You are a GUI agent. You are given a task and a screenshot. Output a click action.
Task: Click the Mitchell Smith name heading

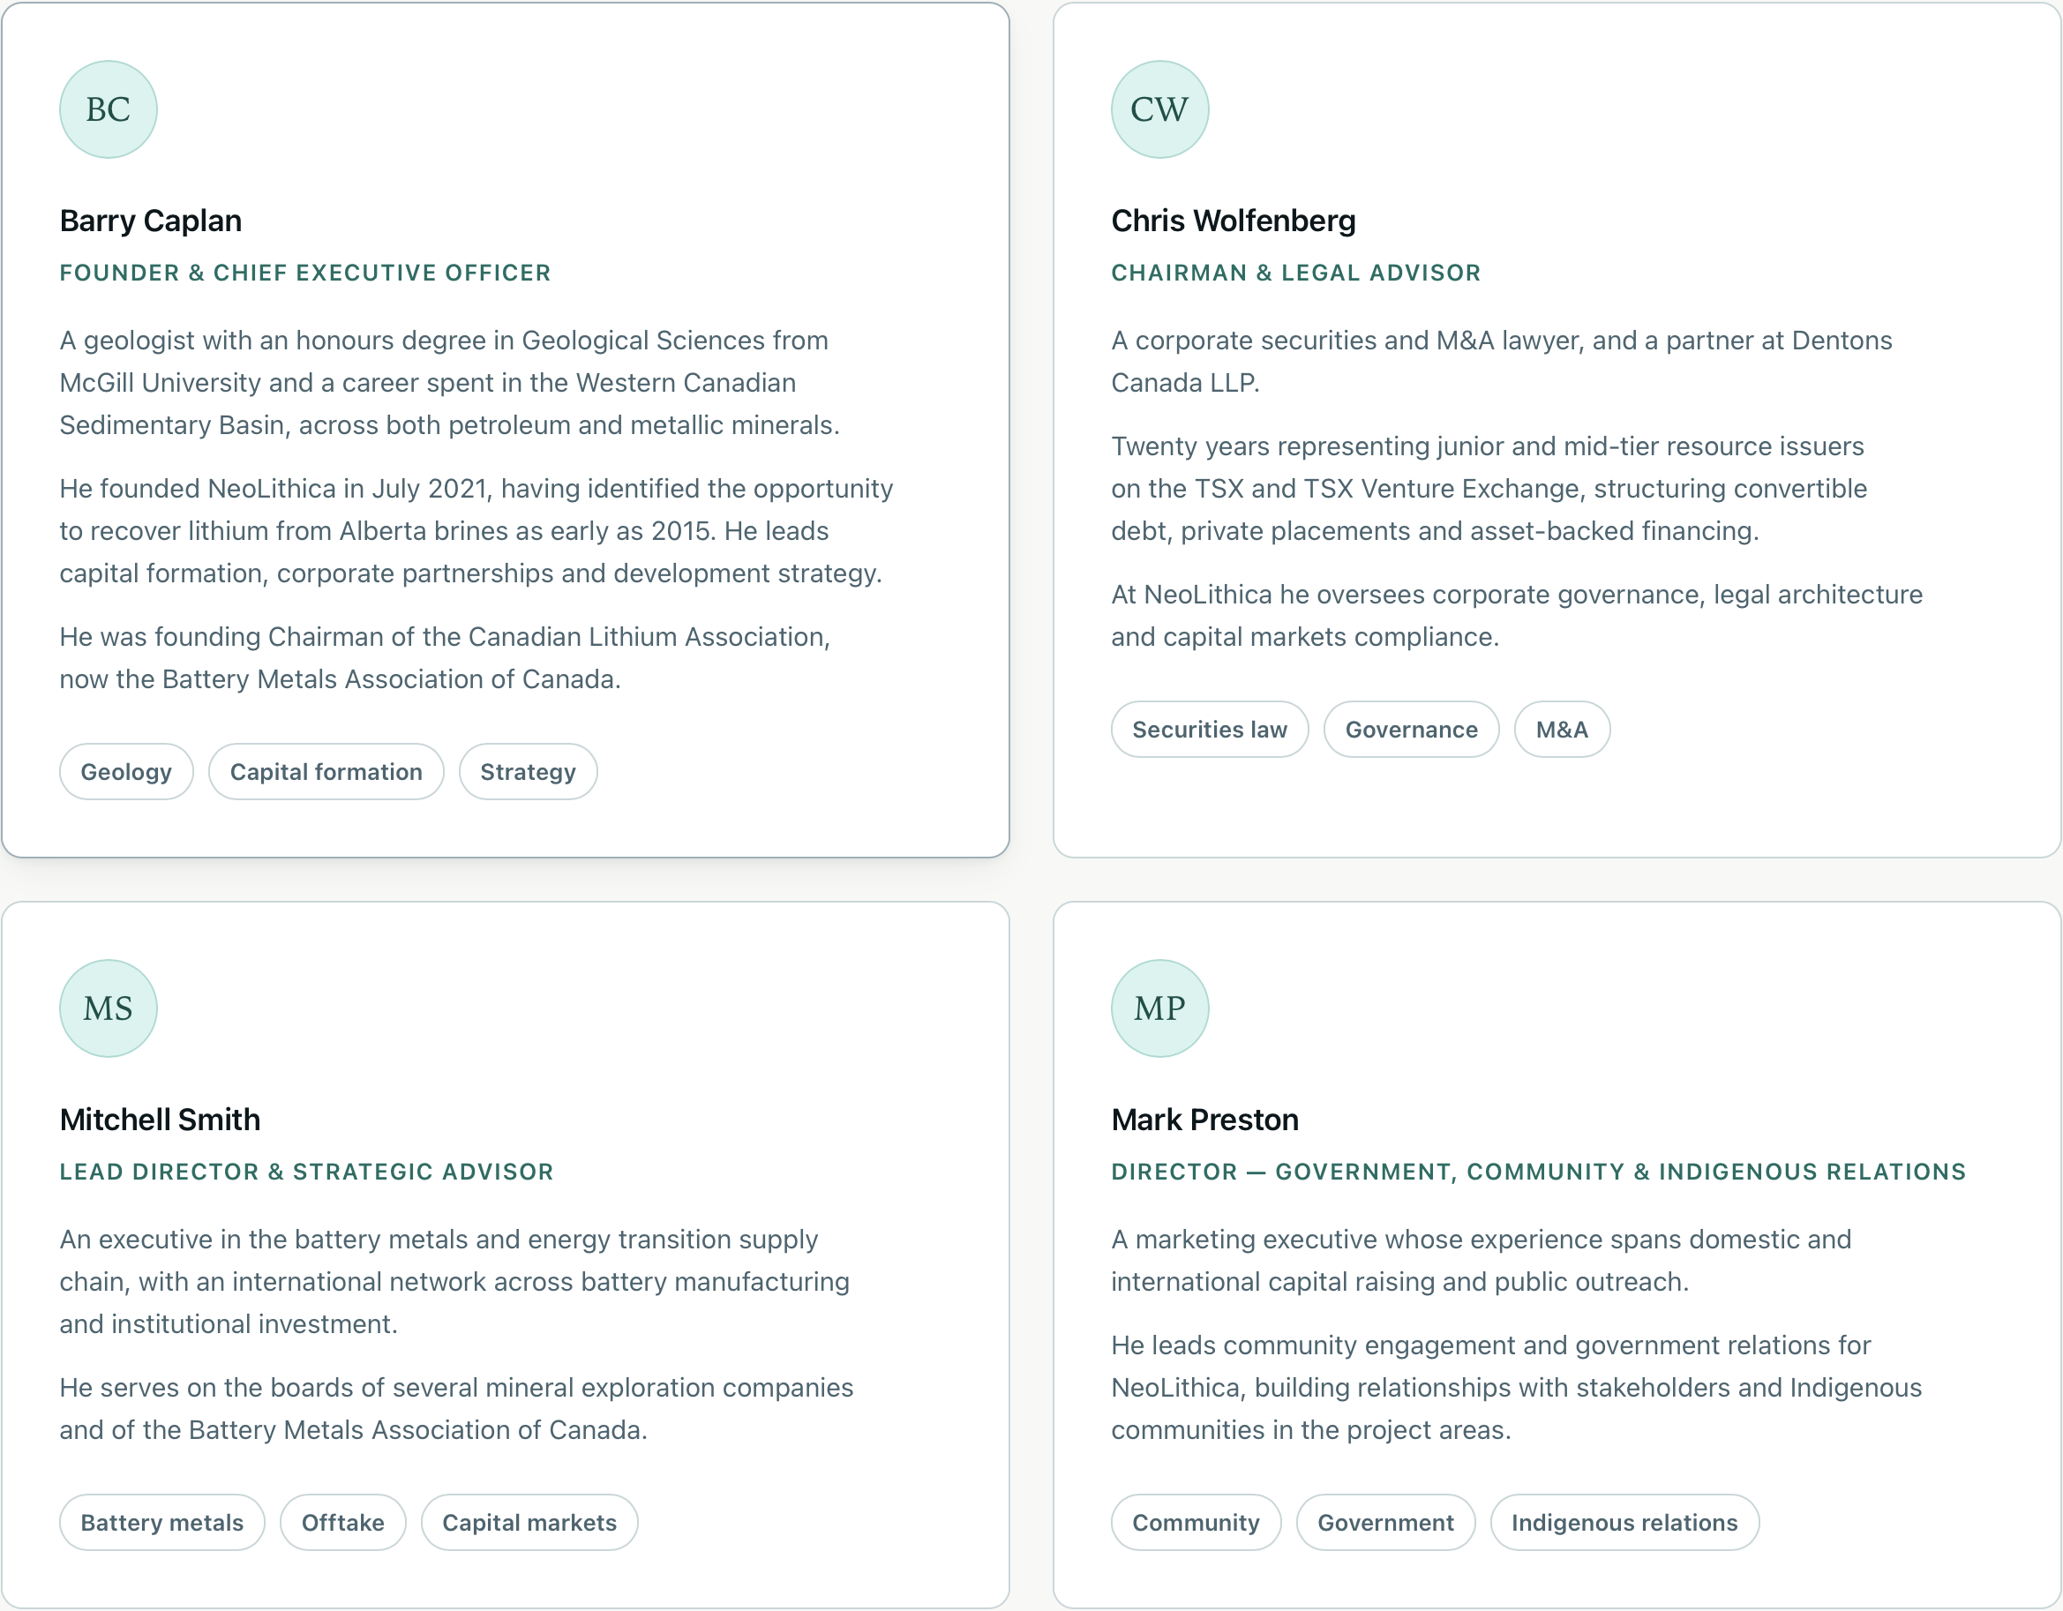pos(160,1119)
